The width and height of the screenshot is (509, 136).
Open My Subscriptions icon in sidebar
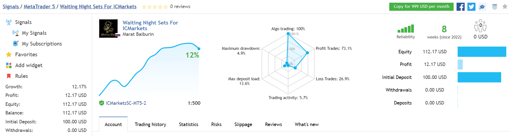tap(16, 44)
